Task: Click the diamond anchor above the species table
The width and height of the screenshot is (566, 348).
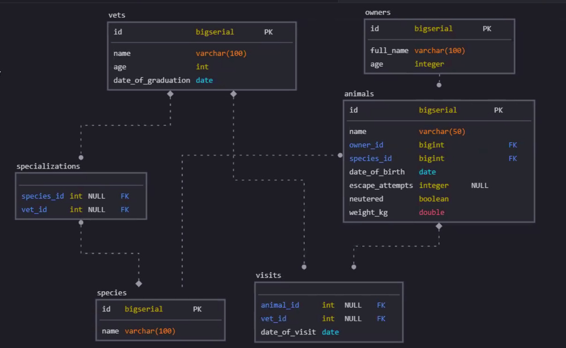Action: pyautogui.click(x=139, y=283)
